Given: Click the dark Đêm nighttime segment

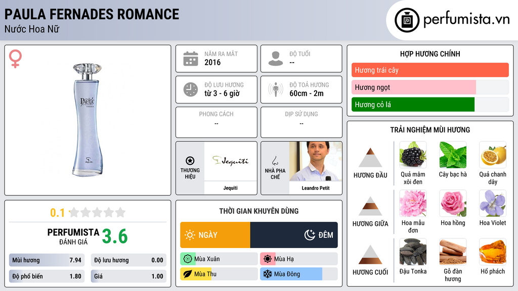Looking at the screenshot, I should click(294, 235).
